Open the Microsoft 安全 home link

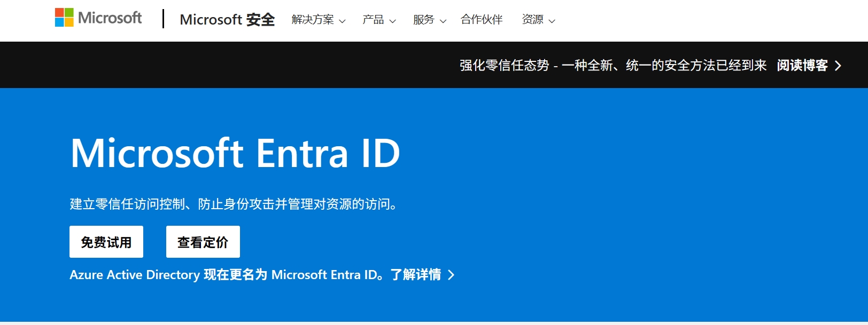pos(227,20)
